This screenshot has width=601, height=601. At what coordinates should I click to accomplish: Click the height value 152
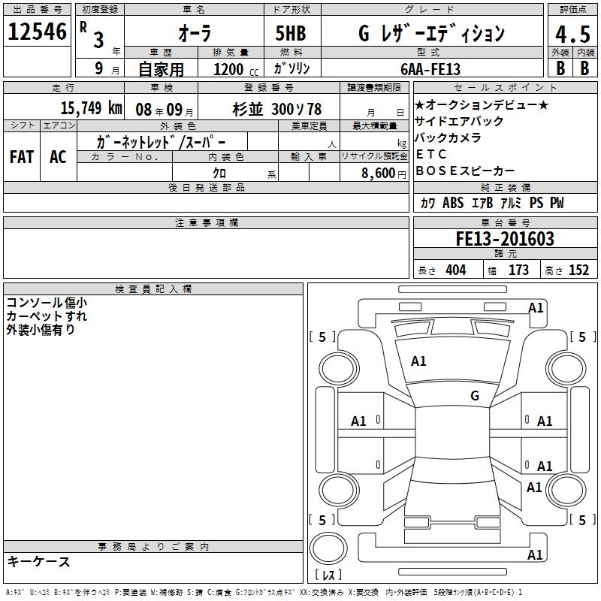tap(578, 270)
